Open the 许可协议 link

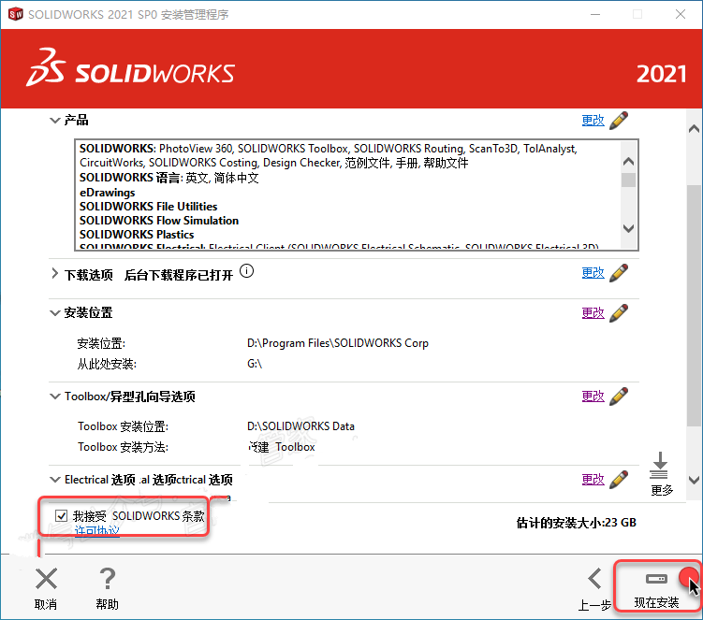coord(96,531)
